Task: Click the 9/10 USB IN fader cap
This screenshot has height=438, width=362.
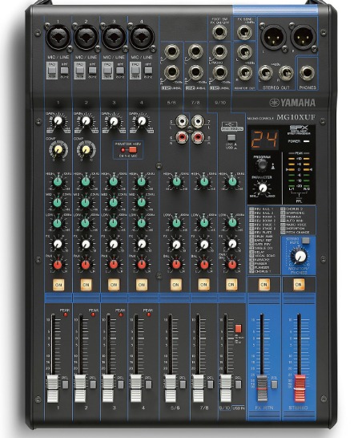Action: pos(226,388)
